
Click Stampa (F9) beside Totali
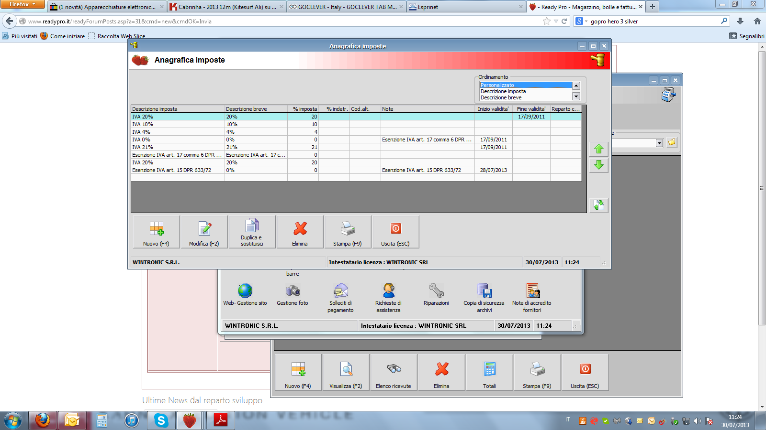[x=537, y=373]
